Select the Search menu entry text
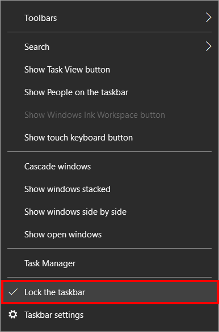The width and height of the screenshot is (219, 332). tap(37, 47)
